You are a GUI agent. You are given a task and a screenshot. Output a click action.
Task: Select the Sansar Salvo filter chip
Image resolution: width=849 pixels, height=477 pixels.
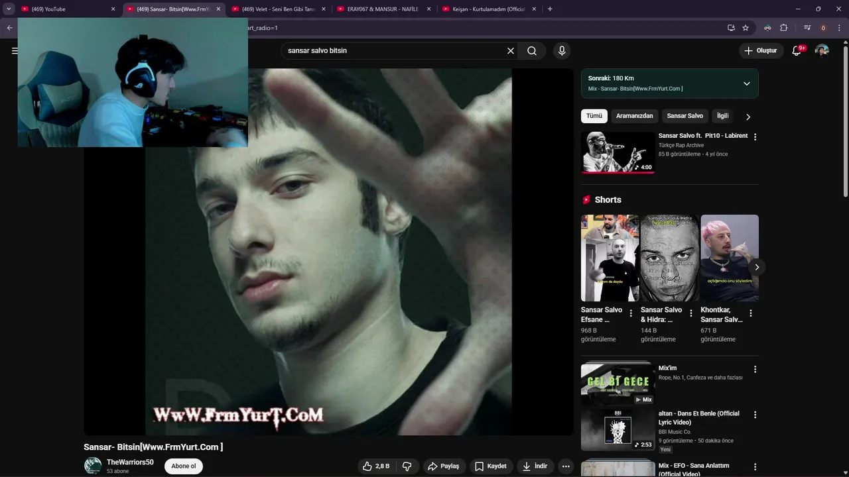685,116
